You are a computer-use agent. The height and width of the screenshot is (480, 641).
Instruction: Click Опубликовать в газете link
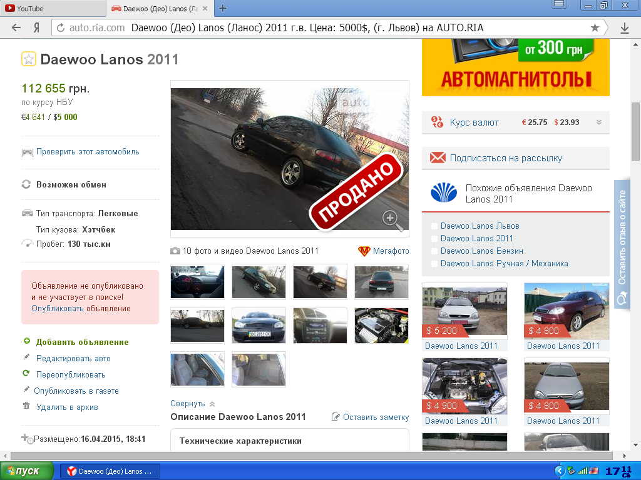click(76, 391)
